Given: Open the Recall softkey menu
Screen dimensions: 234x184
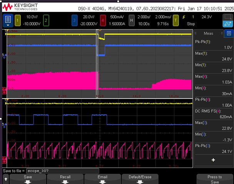Looking at the screenshot, I should [65, 179].
